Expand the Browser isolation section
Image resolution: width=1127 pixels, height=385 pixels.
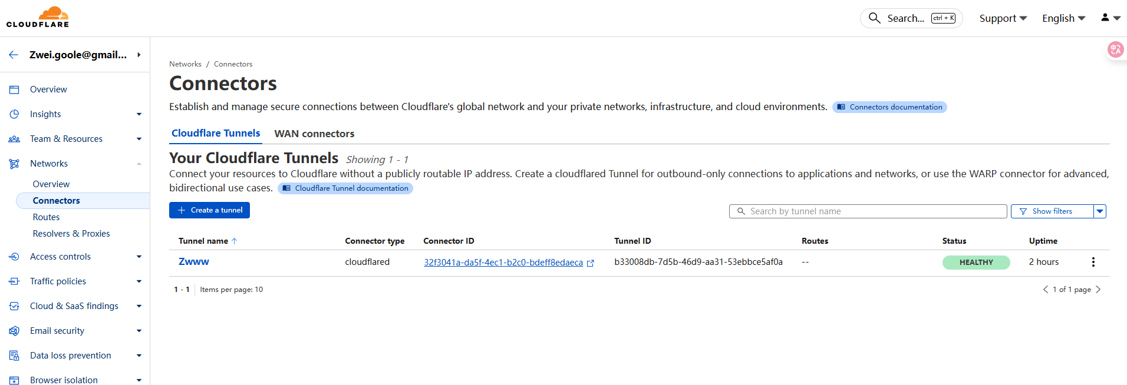click(x=139, y=380)
